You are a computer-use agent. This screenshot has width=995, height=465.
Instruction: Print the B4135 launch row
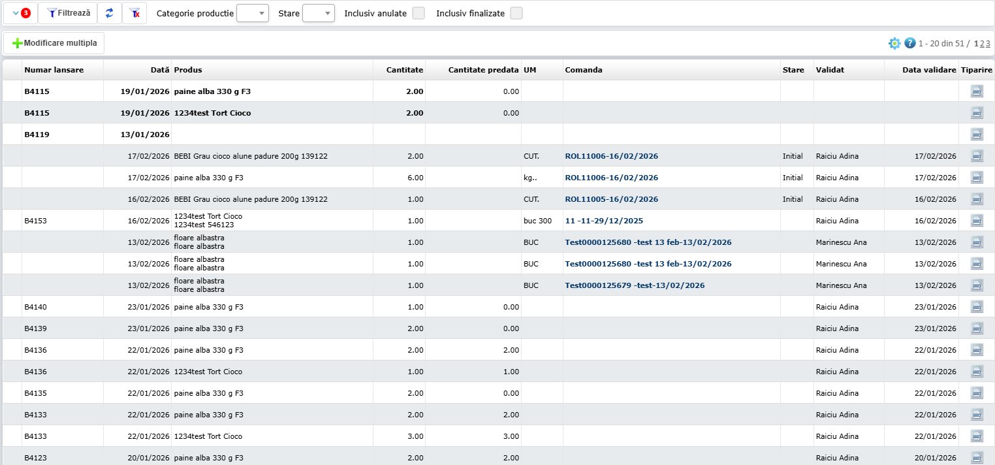click(x=977, y=393)
